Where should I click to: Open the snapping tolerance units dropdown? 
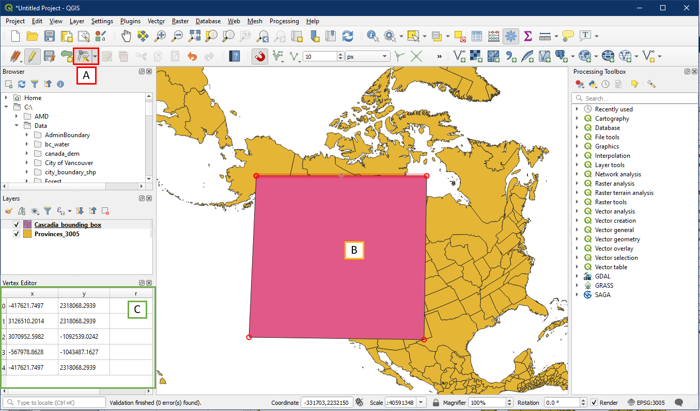tap(368, 56)
